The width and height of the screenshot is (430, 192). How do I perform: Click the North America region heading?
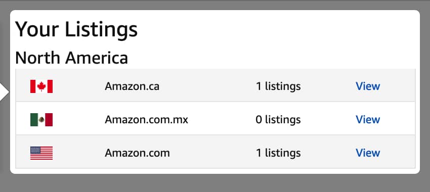pyautogui.click(x=71, y=58)
